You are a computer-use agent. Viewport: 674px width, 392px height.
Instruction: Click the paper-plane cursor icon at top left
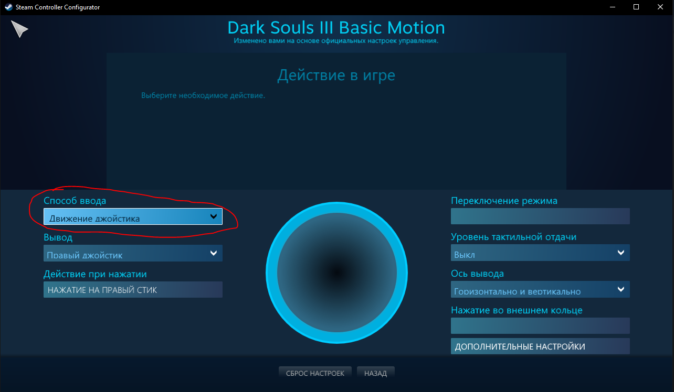pos(19,29)
